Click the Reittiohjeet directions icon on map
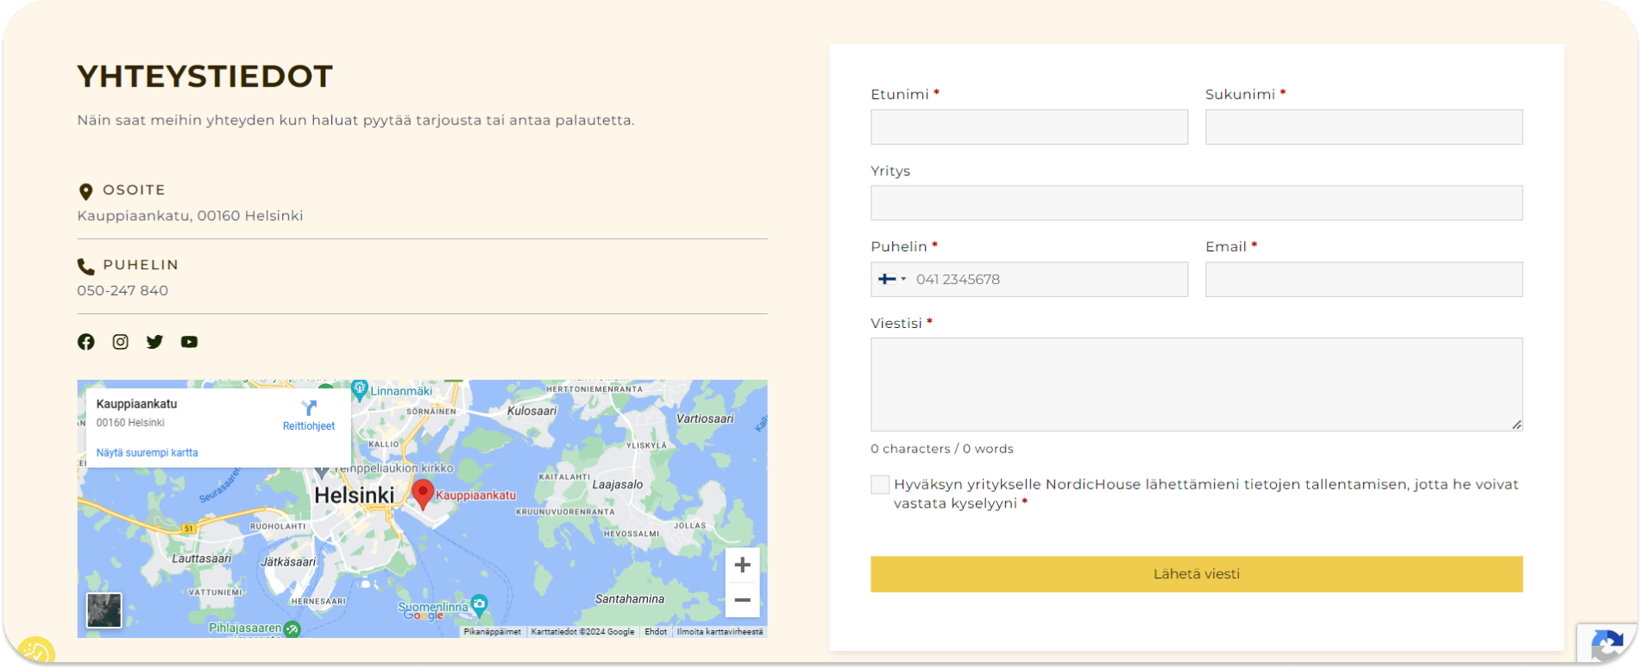 [x=309, y=408]
